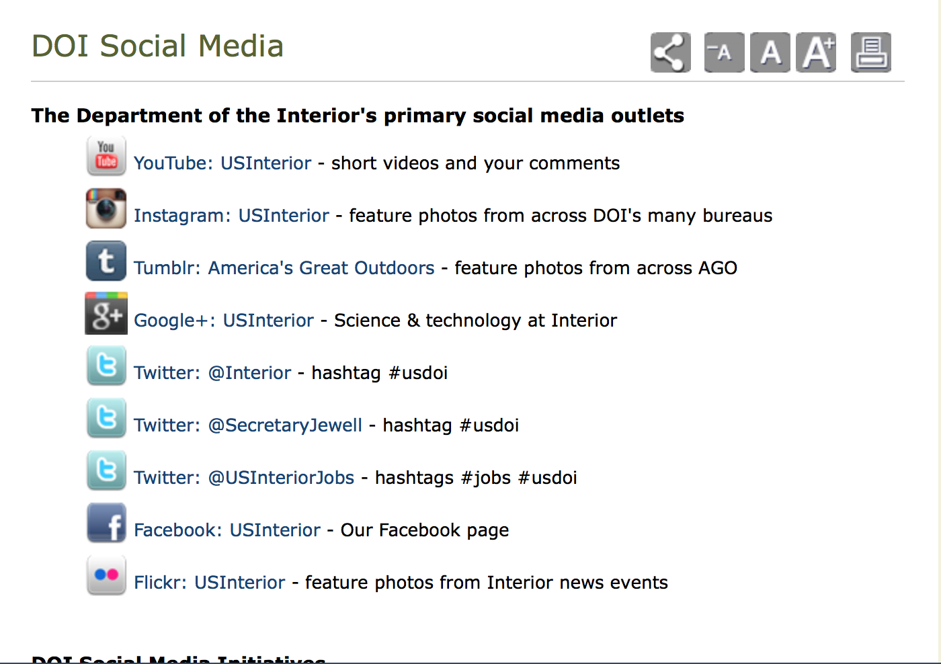Print the page using printer icon

(x=870, y=52)
